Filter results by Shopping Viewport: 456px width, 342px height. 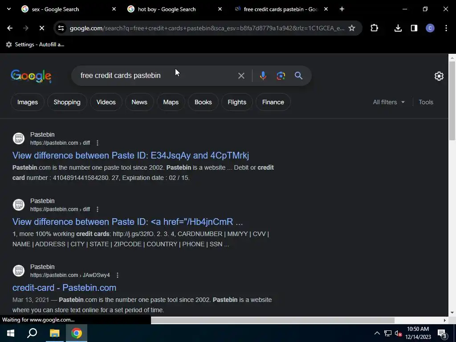[67, 102]
